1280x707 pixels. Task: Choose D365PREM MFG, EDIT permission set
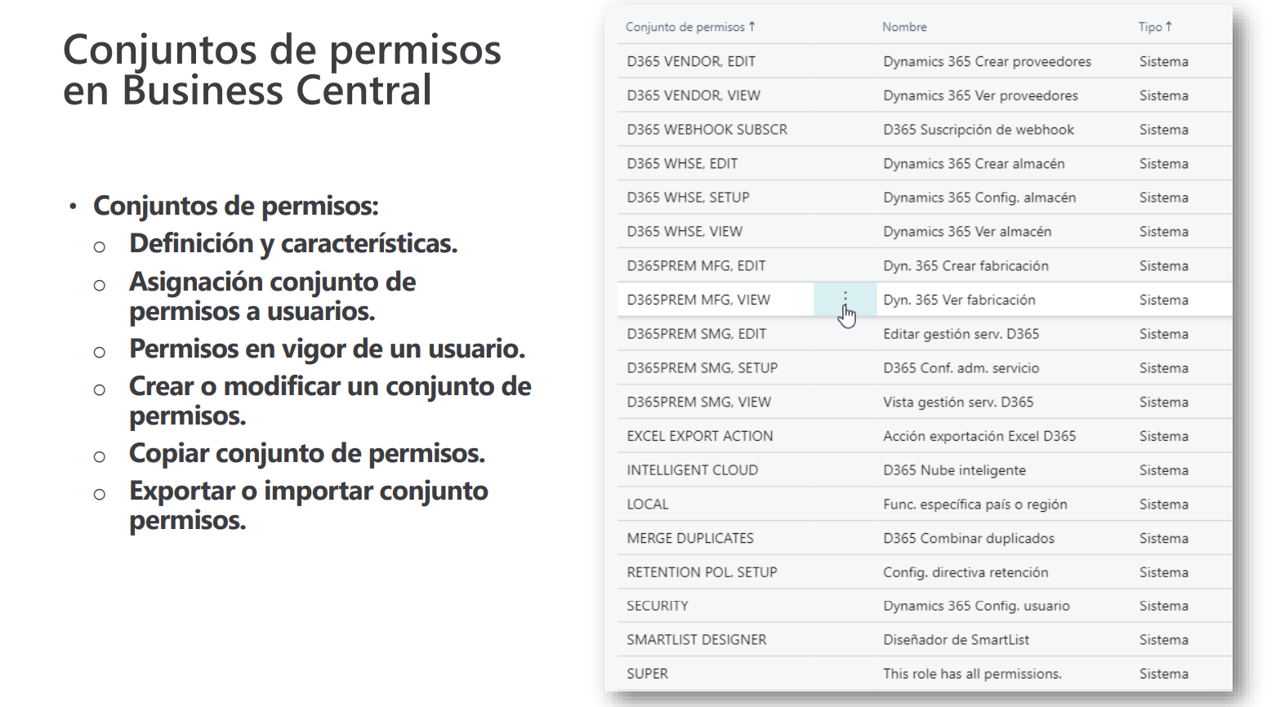[696, 265]
